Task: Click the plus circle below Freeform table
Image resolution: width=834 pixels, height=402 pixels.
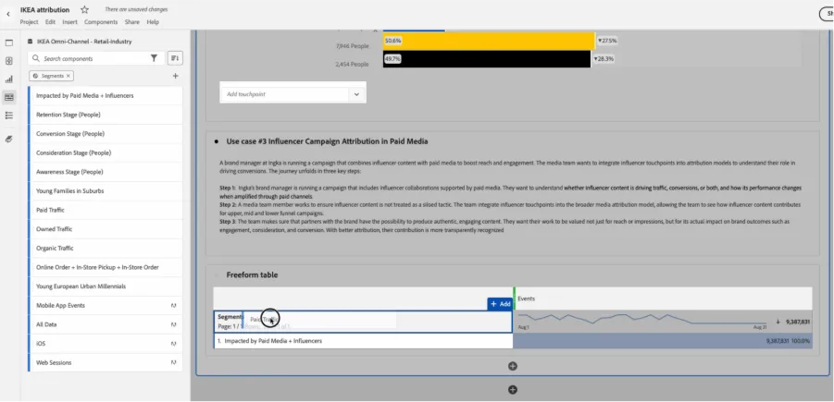Action: click(513, 366)
